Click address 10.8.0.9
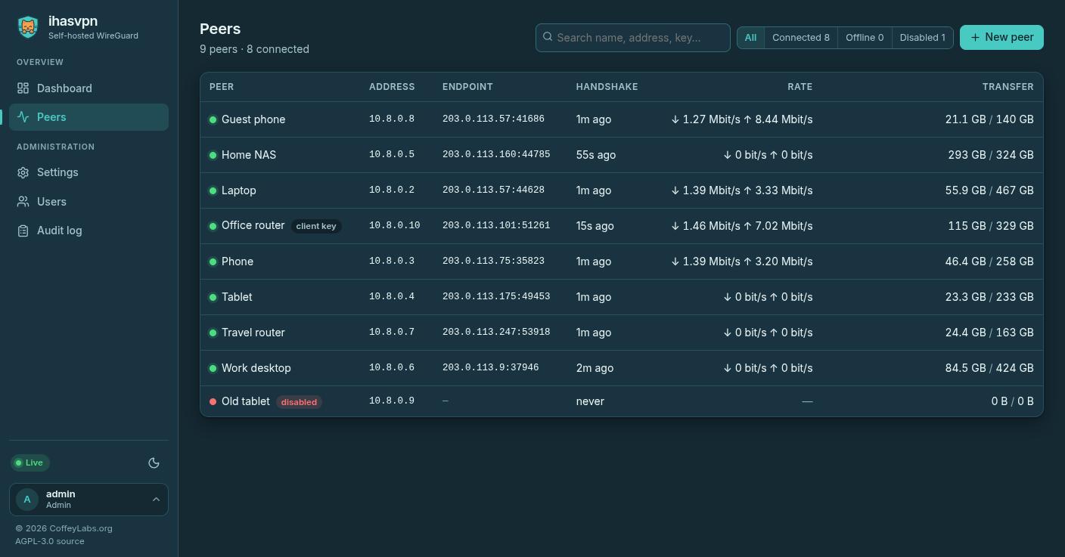This screenshot has width=1065, height=557. 392,401
